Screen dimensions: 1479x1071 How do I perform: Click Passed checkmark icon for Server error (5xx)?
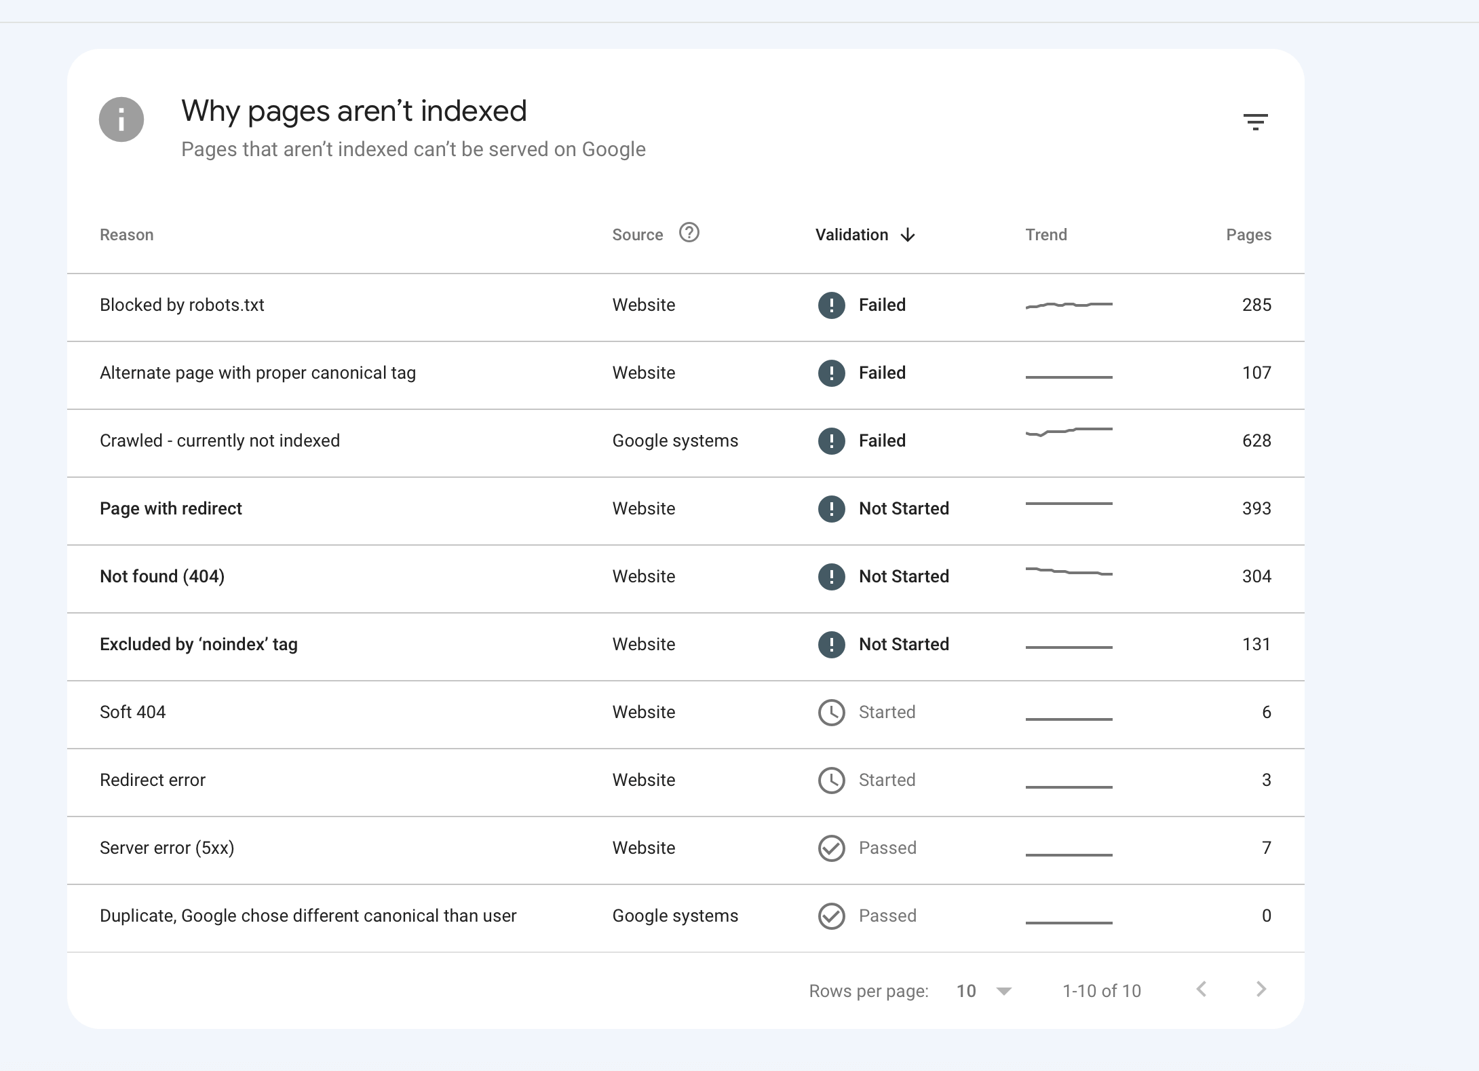831,848
